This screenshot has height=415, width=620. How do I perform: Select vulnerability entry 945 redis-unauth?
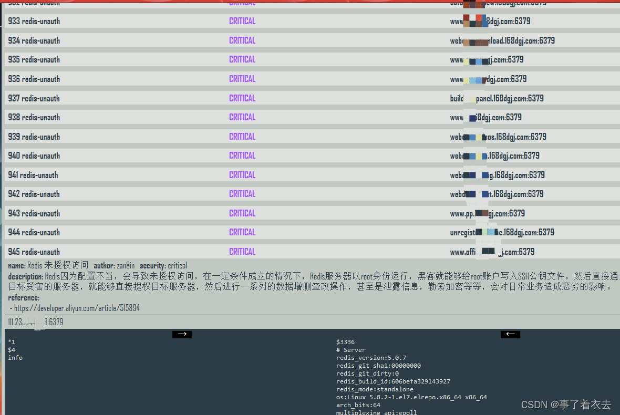click(33, 251)
